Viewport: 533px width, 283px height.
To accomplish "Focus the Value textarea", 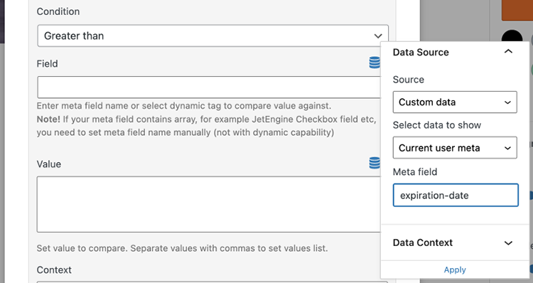I will 209,204.
